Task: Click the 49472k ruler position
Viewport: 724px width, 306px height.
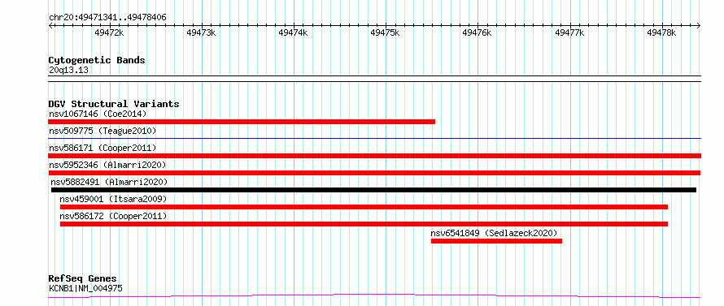Action: 110,33
